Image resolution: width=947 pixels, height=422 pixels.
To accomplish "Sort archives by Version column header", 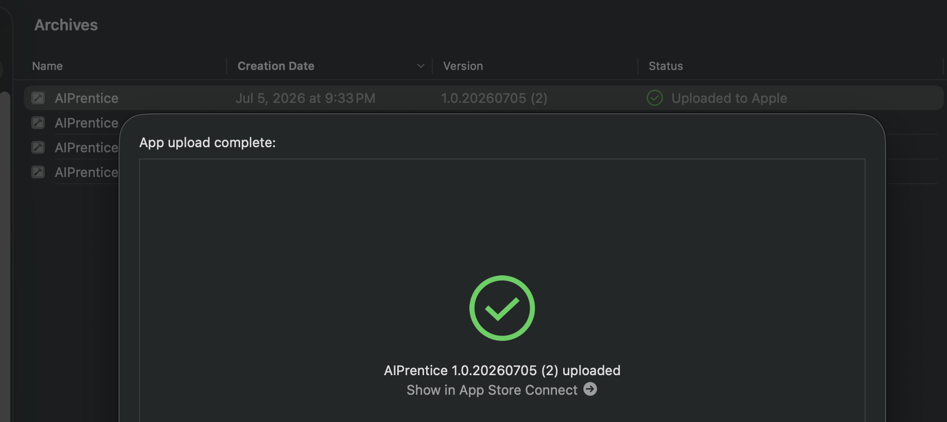I will click(463, 66).
